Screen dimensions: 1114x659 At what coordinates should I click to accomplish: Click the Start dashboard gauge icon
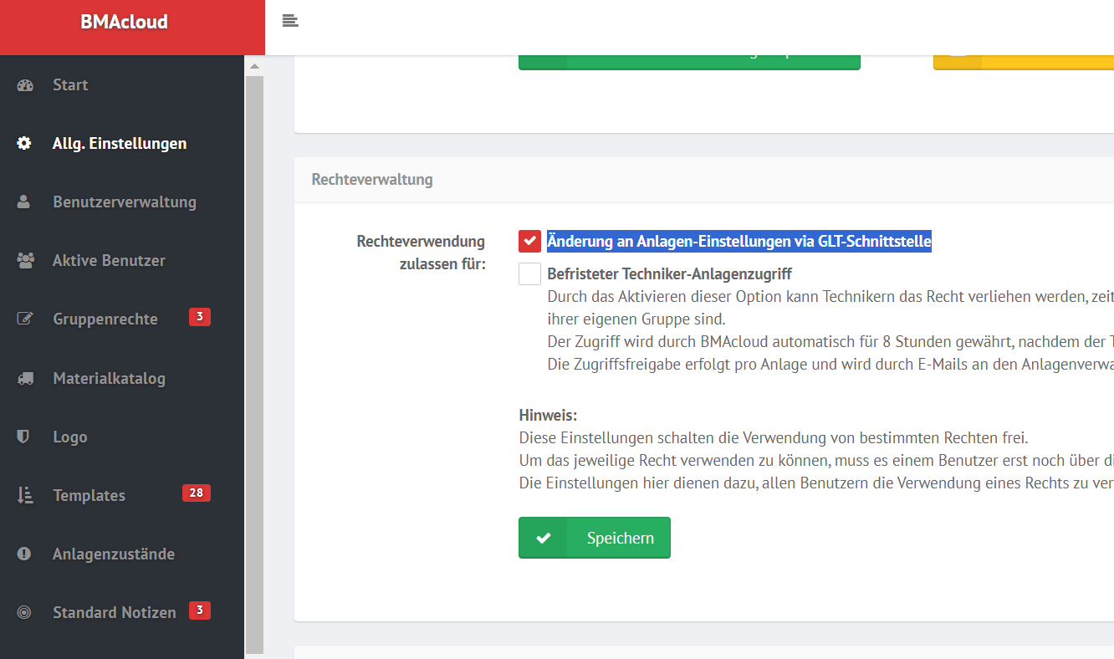pyautogui.click(x=24, y=84)
